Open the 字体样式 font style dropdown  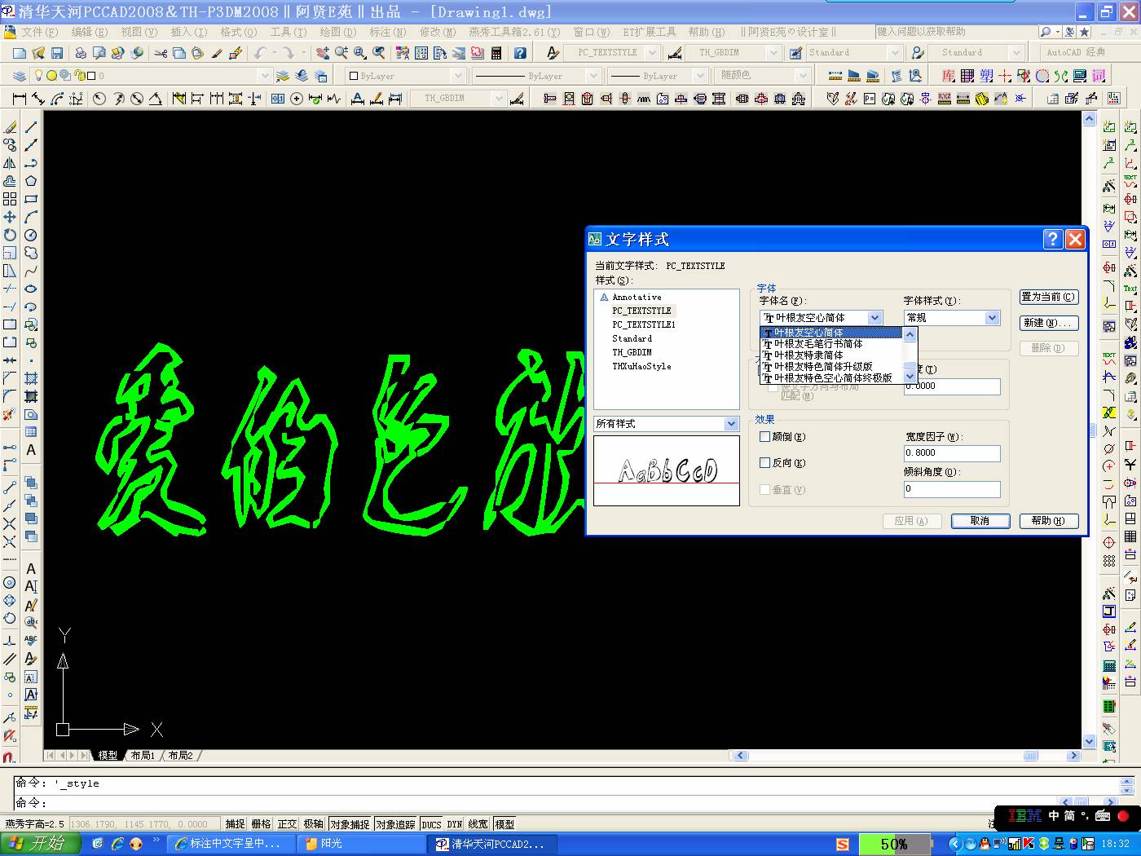point(992,318)
